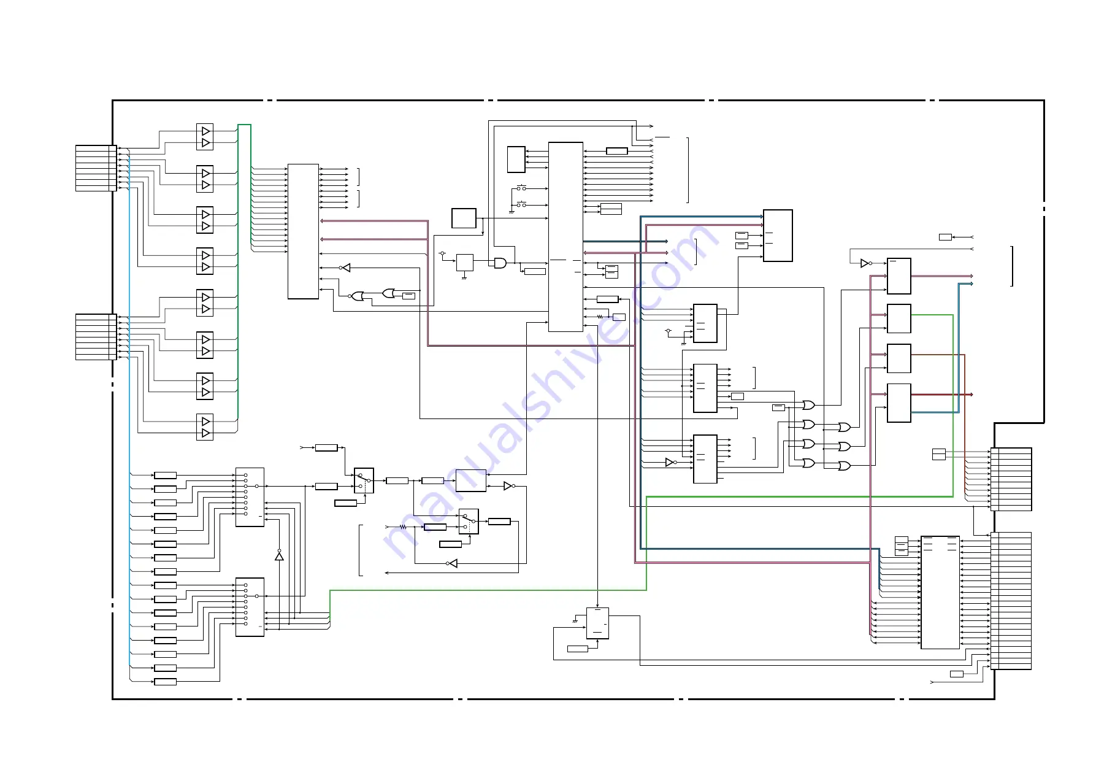Viewport: 1096px width, 775px height.
Task: Click the bottommost dual buffer amplifier box
Action: tap(205, 427)
